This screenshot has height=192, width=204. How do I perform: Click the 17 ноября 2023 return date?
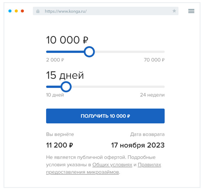pyautogui.click(x=138, y=145)
